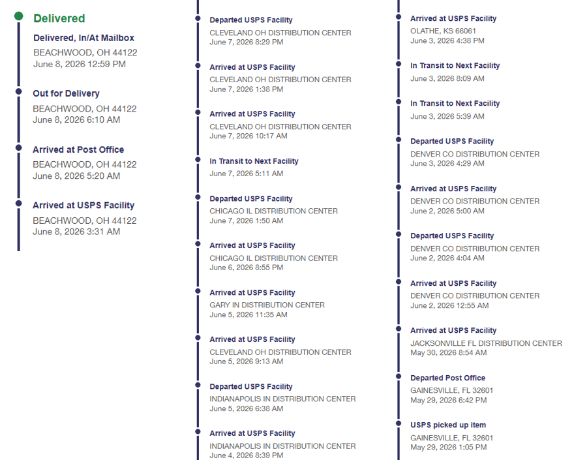Viewport: 574px width, 460px height.
Task: Click the timestamp June 2, 2026 12:55 AM
Action: pyautogui.click(x=449, y=306)
